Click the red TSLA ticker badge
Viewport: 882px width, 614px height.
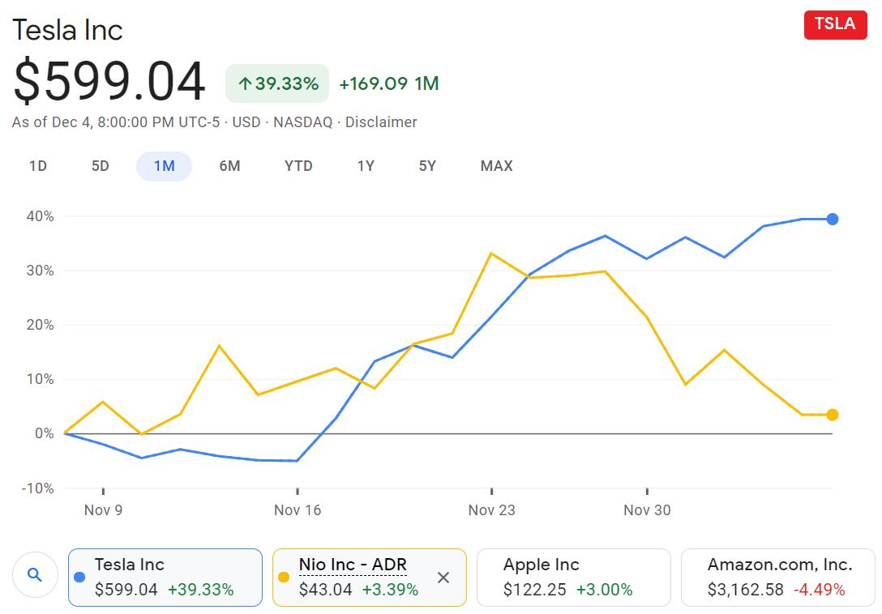pyautogui.click(x=834, y=23)
